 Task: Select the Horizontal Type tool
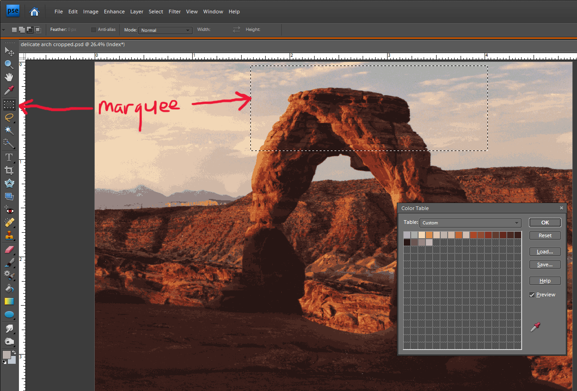[x=9, y=157]
